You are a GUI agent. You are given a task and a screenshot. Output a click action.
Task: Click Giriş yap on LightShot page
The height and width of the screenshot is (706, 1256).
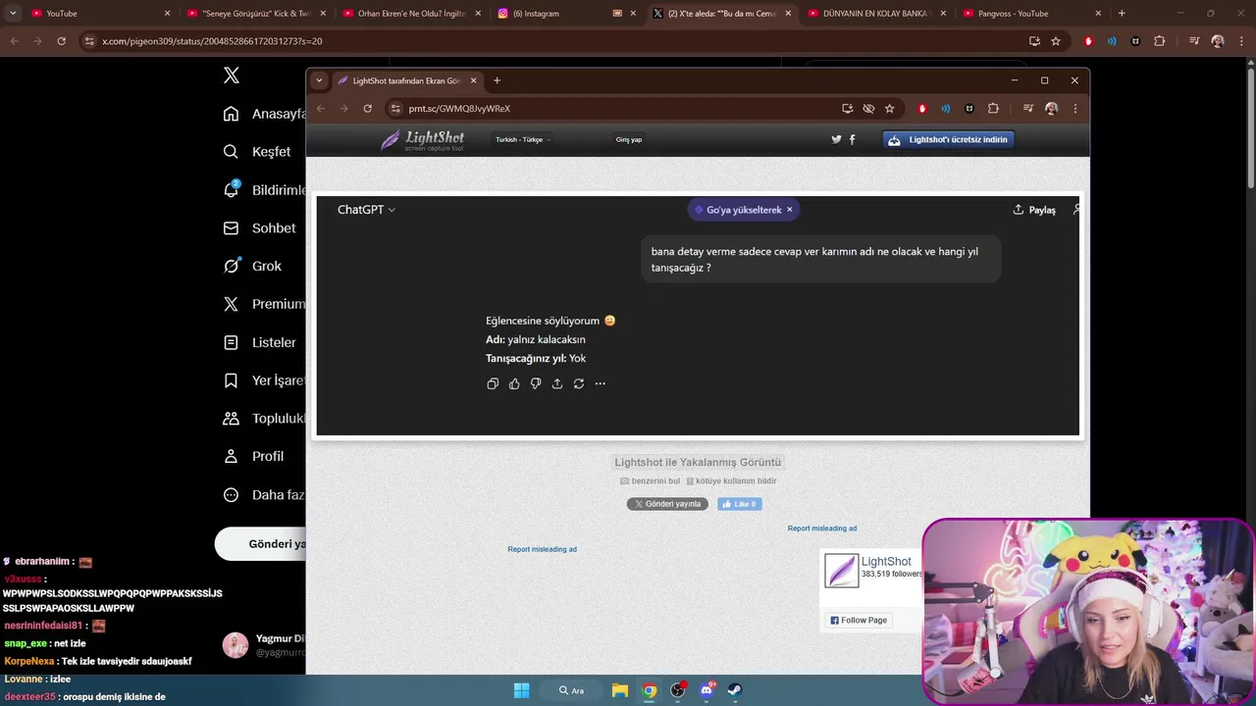629,139
